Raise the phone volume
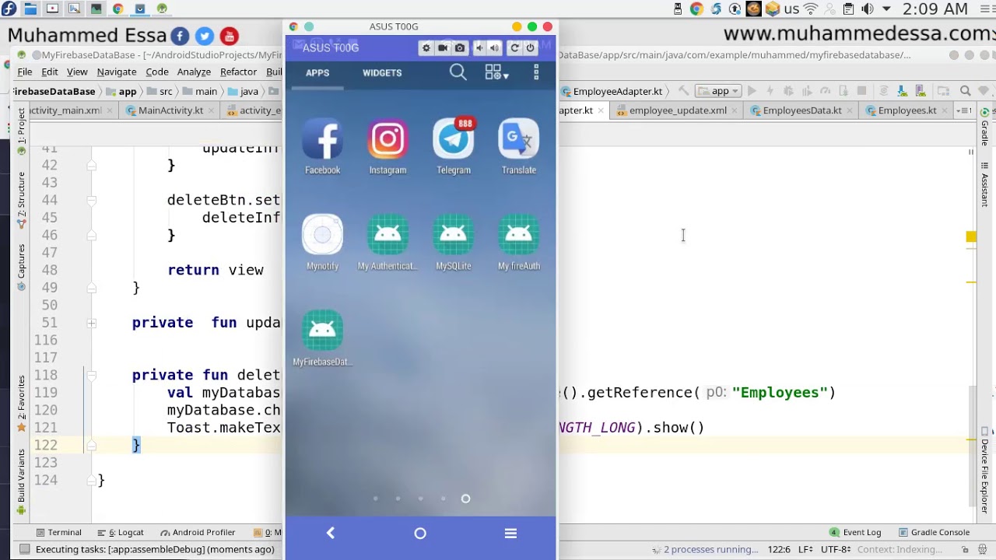Viewport: 996px width, 560px height. tap(494, 48)
